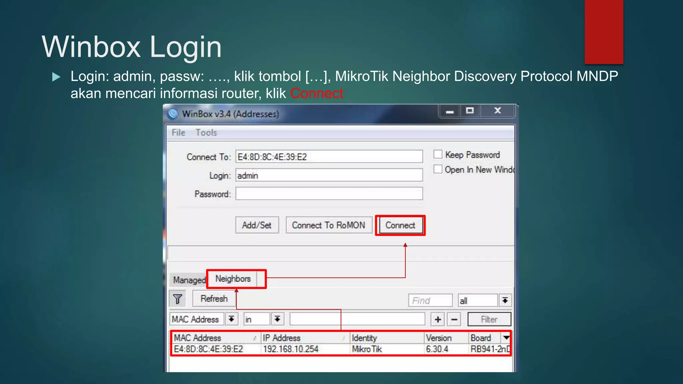This screenshot has width=683, height=384.
Task: Open the File menu
Action: tap(178, 133)
